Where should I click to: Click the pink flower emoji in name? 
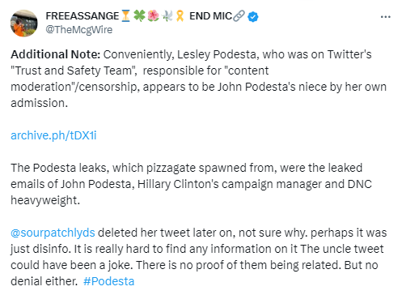point(154,16)
